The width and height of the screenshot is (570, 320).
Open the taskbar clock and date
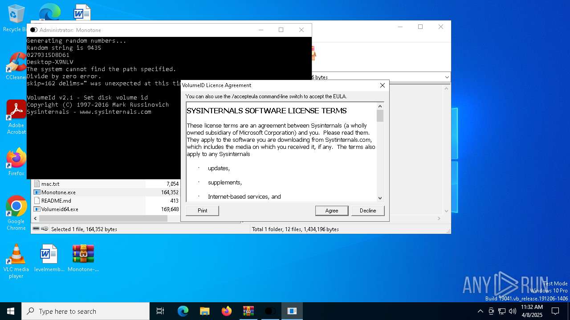click(532, 311)
